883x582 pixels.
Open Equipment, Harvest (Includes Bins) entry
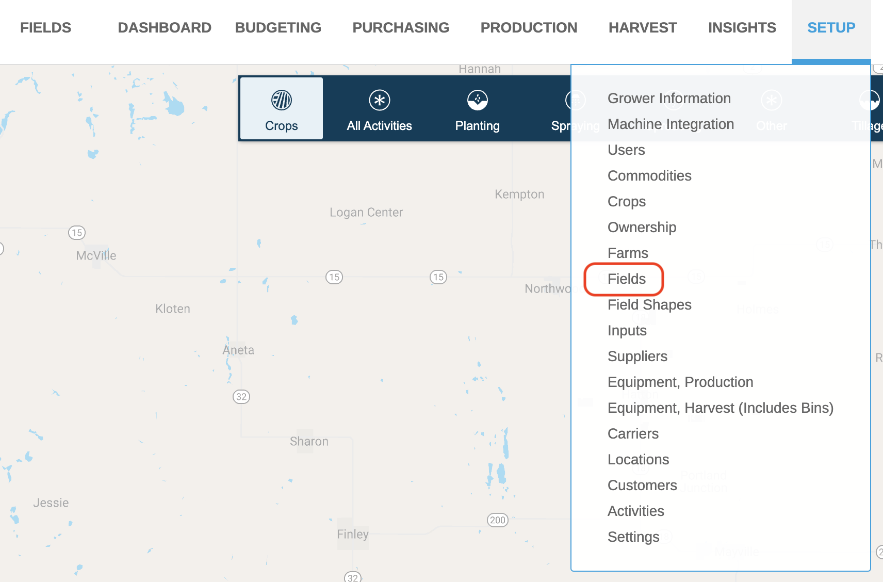pyautogui.click(x=720, y=408)
